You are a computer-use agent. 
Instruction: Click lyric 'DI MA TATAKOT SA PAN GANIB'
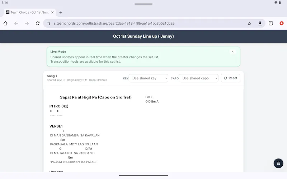pyautogui.click(x=72, y=153)
